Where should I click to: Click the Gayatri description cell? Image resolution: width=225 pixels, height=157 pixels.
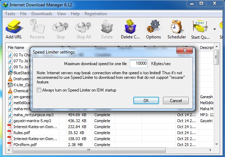pyautogui.click(x=206, y=121)
